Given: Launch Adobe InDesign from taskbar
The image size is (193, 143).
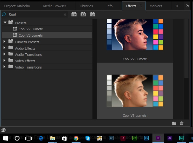Looking at the screenshot, I should (x=123, y=138).
